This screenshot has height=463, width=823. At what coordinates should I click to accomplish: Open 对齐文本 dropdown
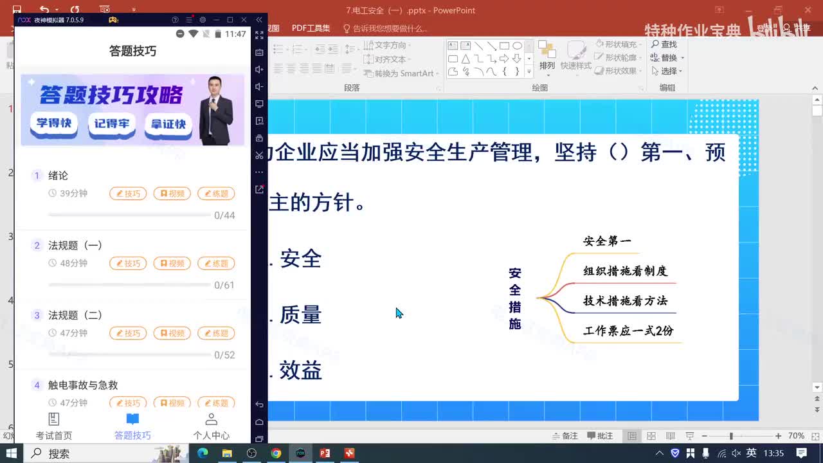[388, 60]
